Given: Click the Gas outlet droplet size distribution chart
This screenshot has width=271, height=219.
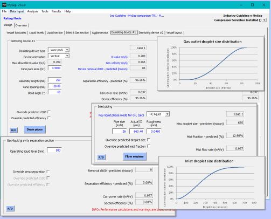Looking at the screenshot, I should point(211,64).
